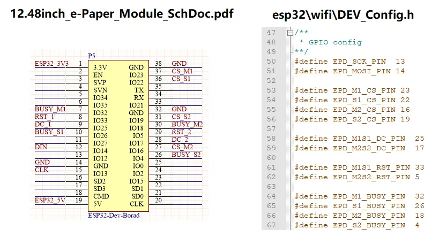Click the CS_S1 net label
The image size is (432, 237).
(x=181, y=79)
